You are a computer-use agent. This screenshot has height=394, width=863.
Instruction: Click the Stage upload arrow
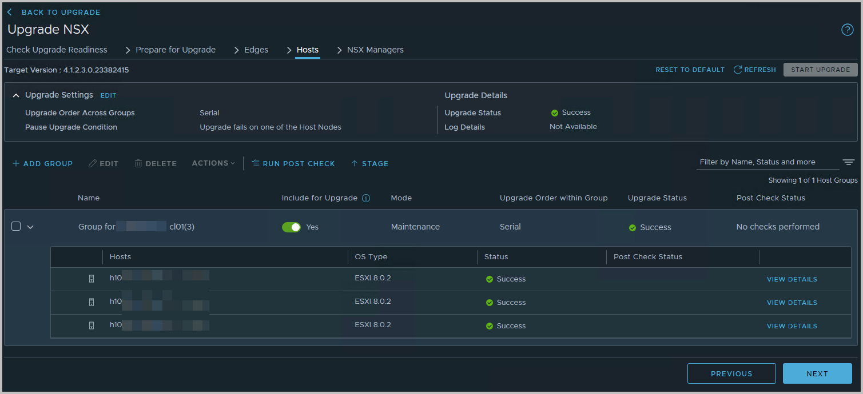click(x=355, y=163)
